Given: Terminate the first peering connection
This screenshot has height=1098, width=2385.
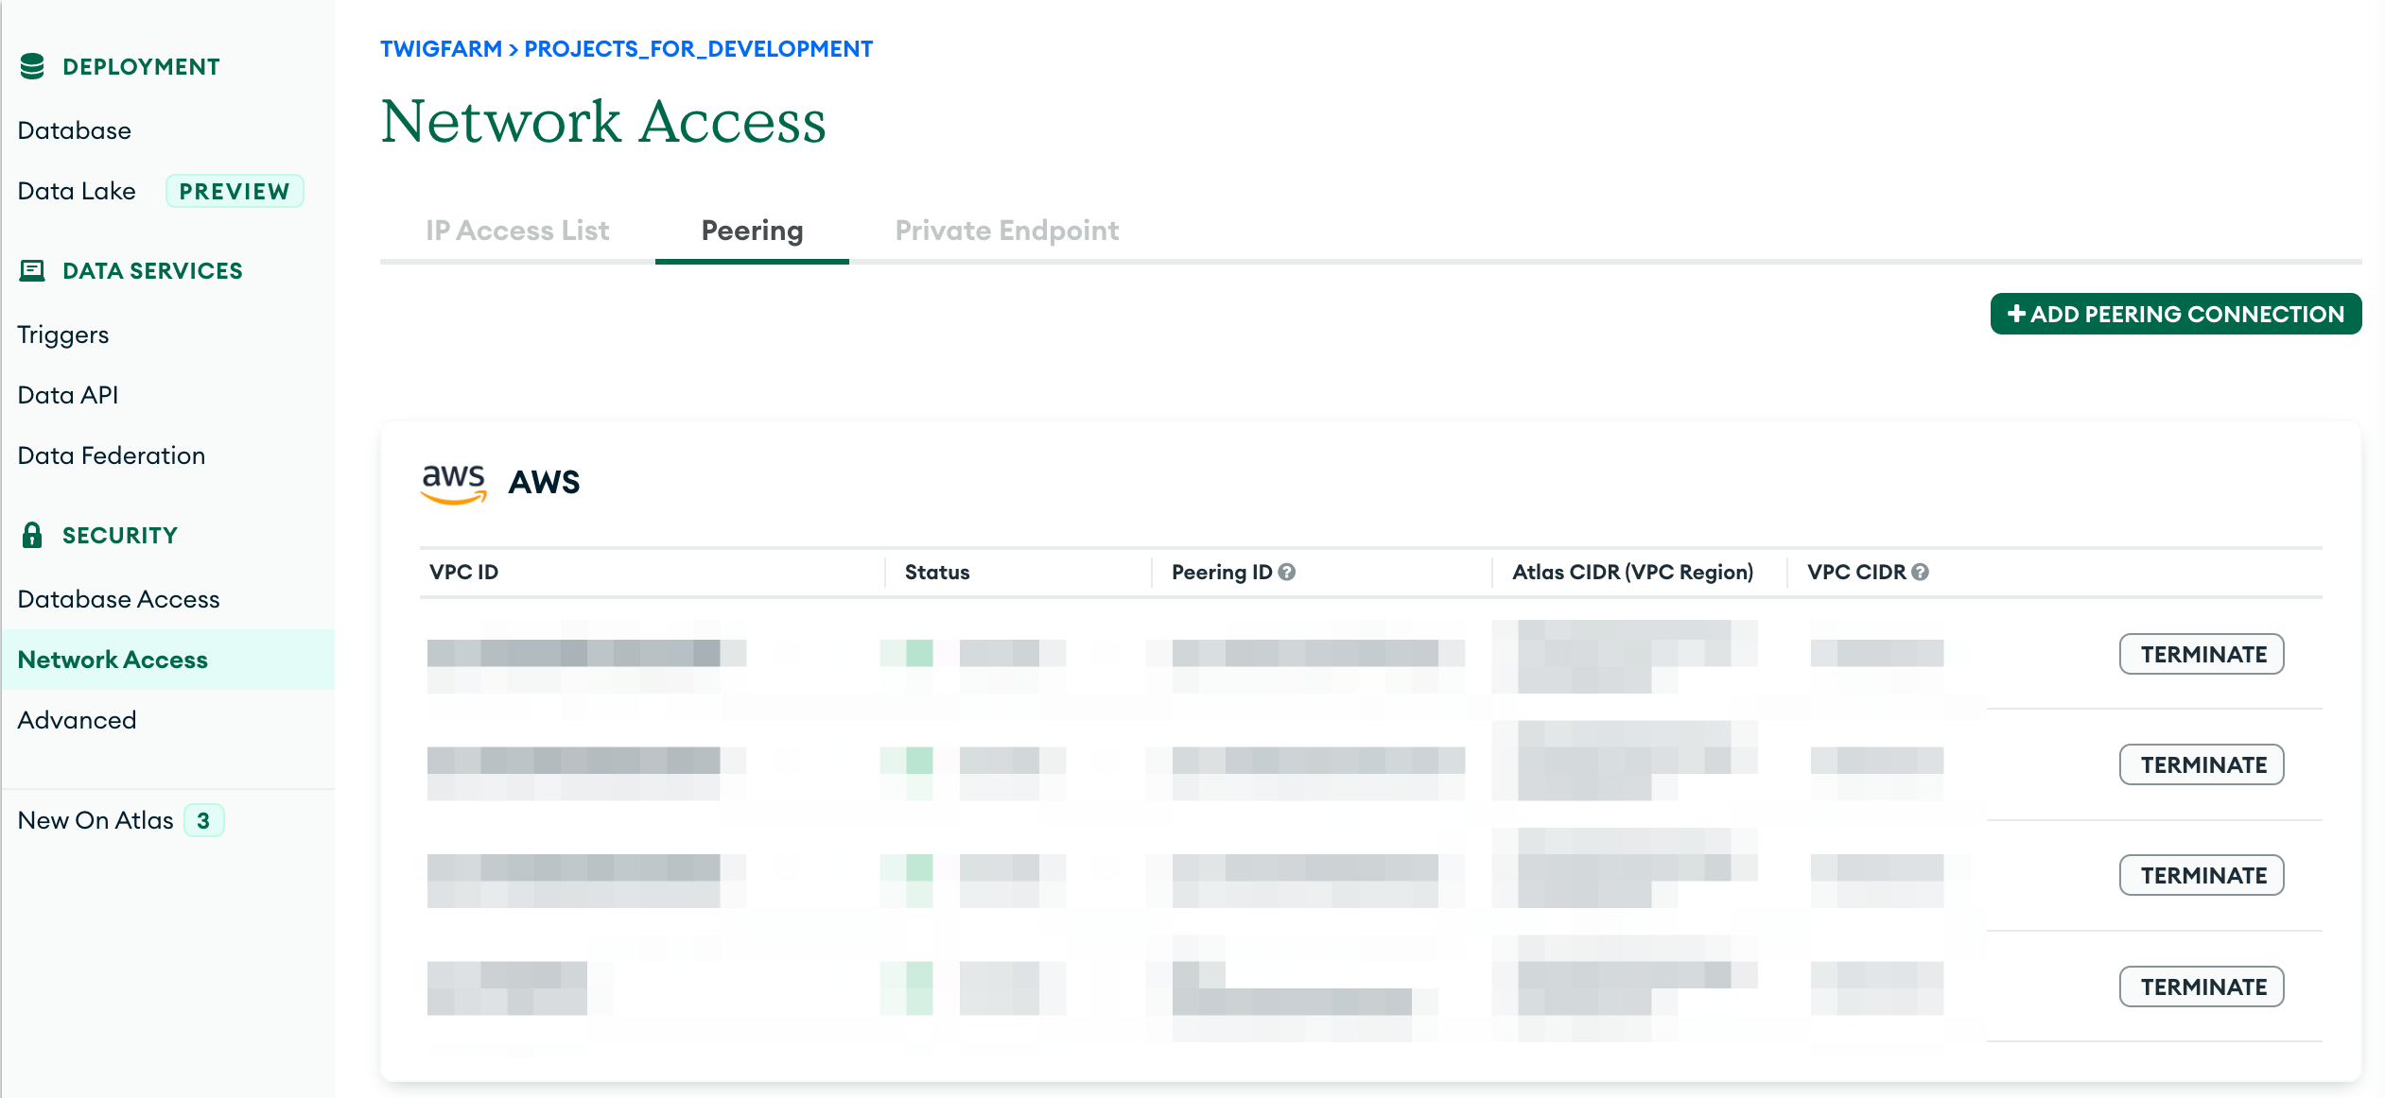Looking at the screenshot, I should pyautogui.click(x=2202, y=654).
